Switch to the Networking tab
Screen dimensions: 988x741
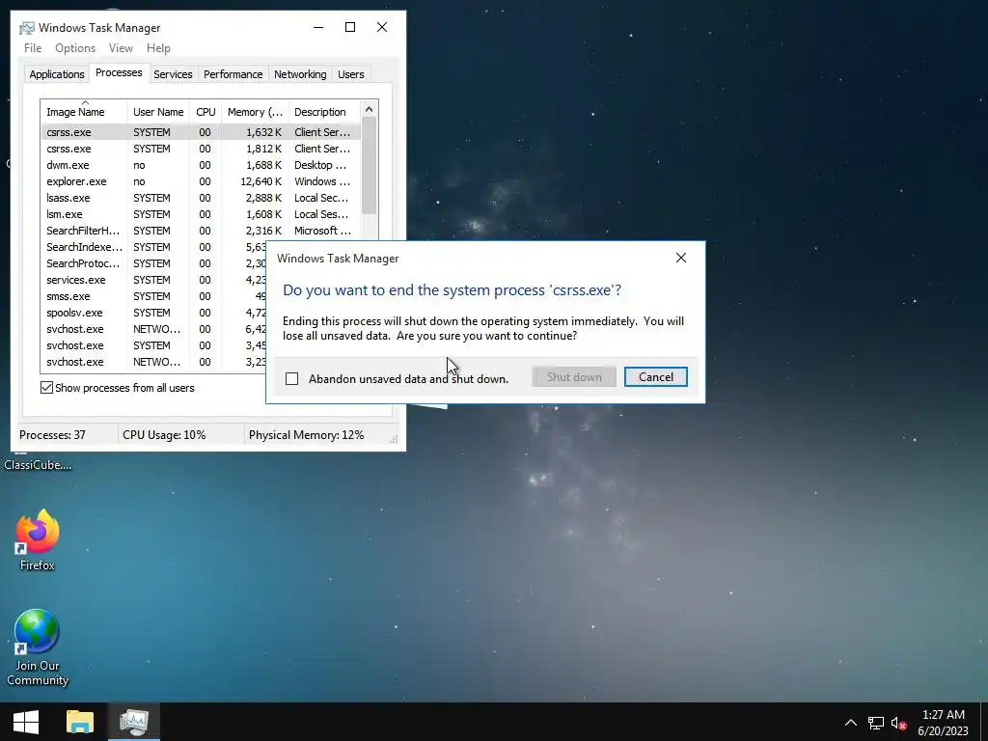pyautogui.click(x=300, y=74)
